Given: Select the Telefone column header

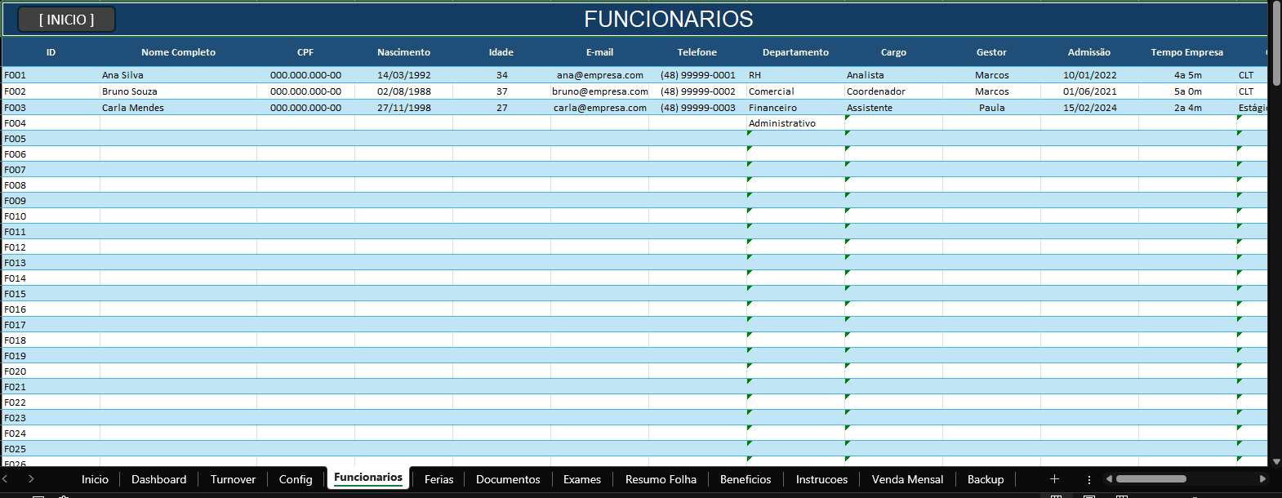Looking at the screenshot, I should tap(697, 52).
